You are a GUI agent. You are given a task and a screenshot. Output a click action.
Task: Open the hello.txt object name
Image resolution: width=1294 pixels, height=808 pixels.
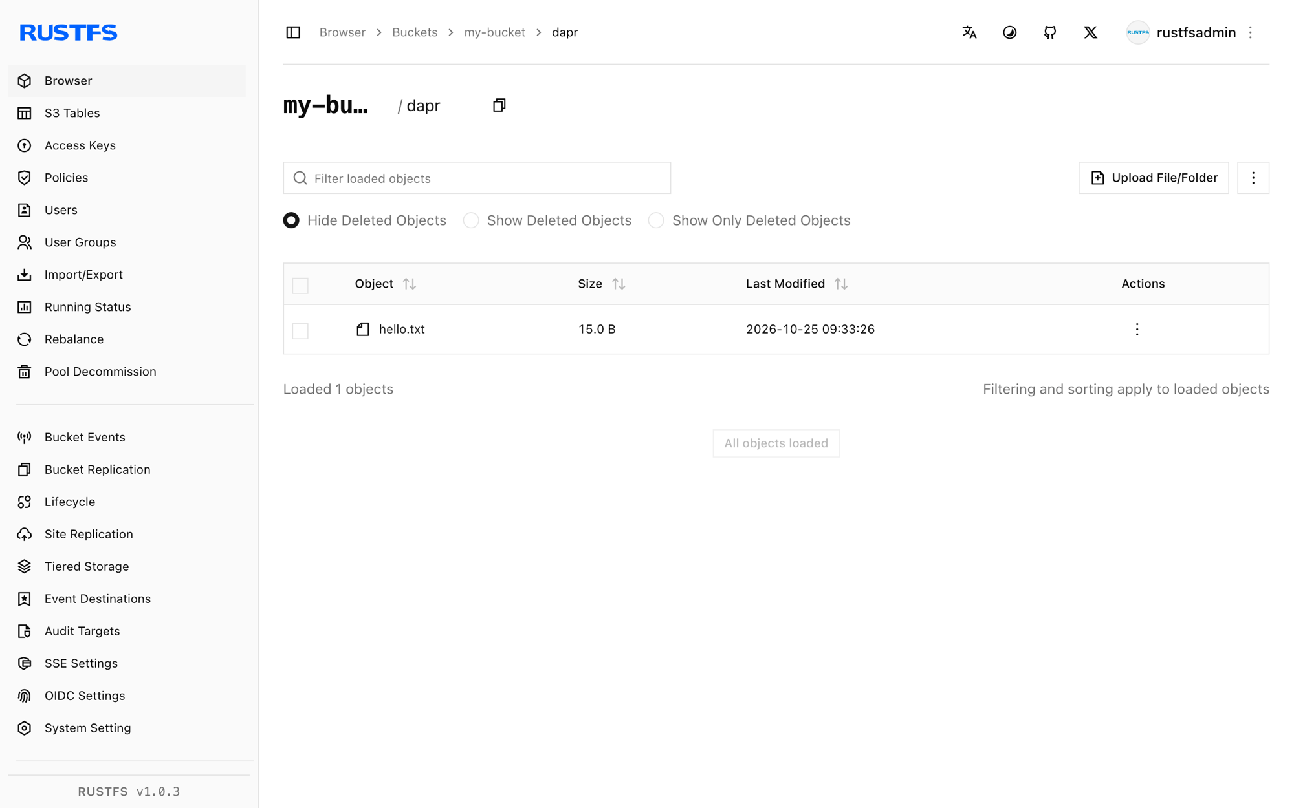[x=402, y=329]
